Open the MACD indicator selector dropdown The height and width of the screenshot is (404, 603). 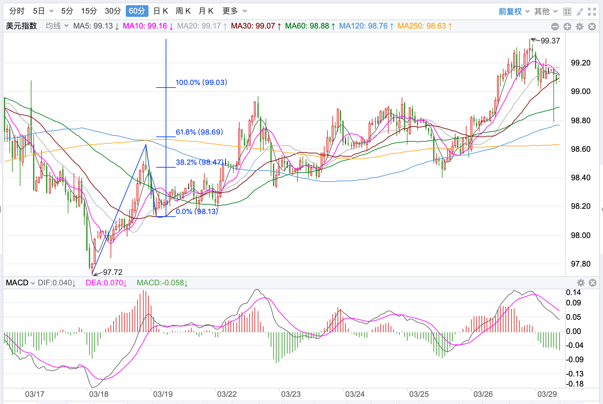tap(20, 283)
